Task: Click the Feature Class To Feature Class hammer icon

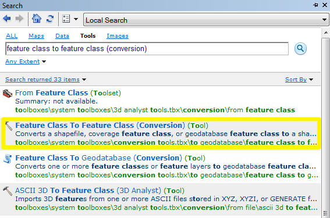Action: (8, 126)
